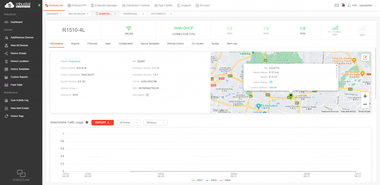Image resolution: width=380 pixels, height=185 pixels.
Task: Select the Reports tab
Action: click(x=75, y=44)
